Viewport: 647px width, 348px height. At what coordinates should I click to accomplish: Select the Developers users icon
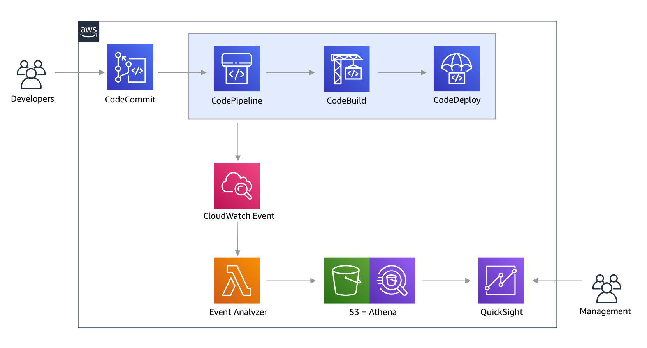pos(31,74)
